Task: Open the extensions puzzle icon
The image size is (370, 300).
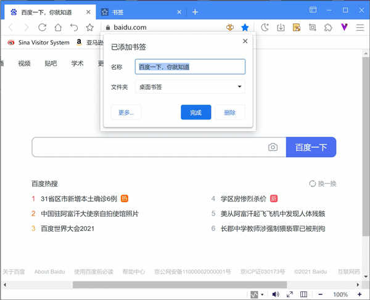Action: (x=328, y=28)
